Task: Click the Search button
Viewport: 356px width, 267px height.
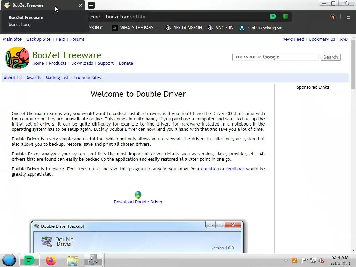Action: click(x=330, y=57)
